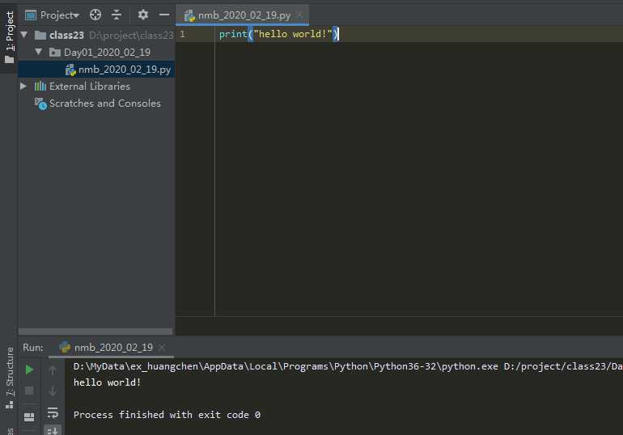The image size is (623, 435).
Task: Close the nmb_2020_02_19.py editor tab
Action: point(300,15)
